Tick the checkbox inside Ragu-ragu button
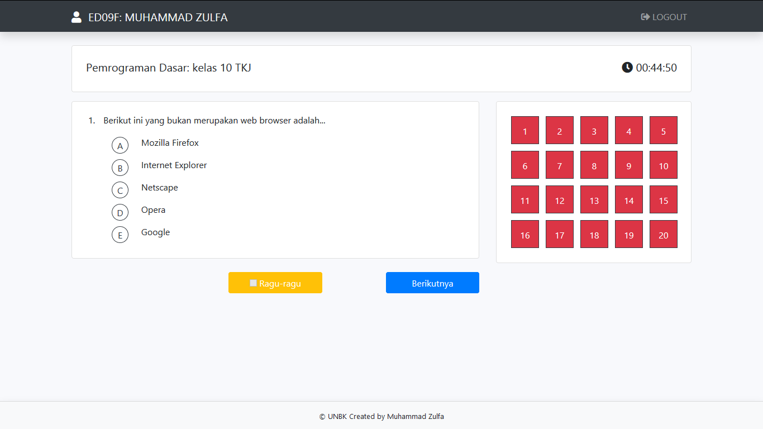Viewport: 763px width, 429px height. pyautogui.click(x=253, y=283)
